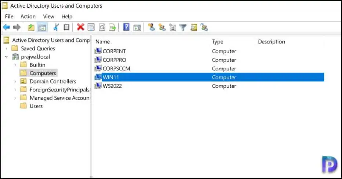Click the Export list toolbar icon
This screenshot has width=342, height=179.
(x=112, y=27)
